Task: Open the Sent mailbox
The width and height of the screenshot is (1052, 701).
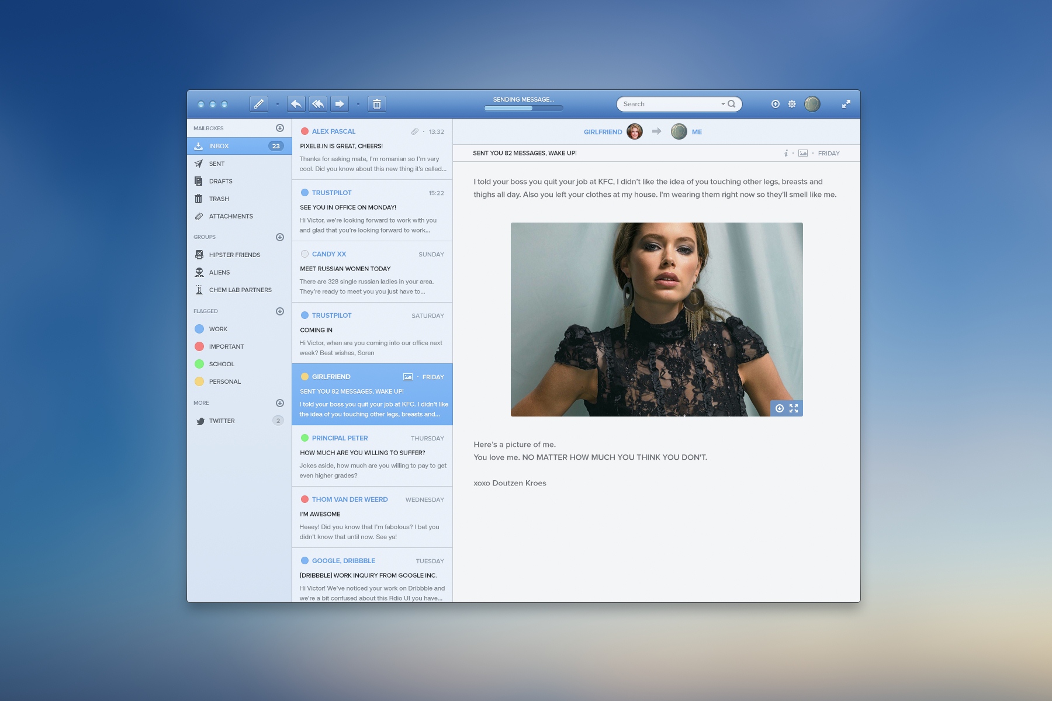Action: point(240,164)
